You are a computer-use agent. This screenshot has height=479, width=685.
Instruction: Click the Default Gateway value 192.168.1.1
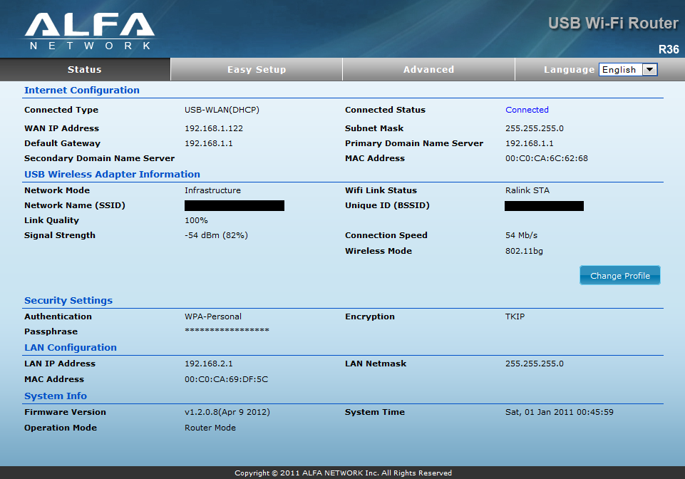click(x=208, y=143)
